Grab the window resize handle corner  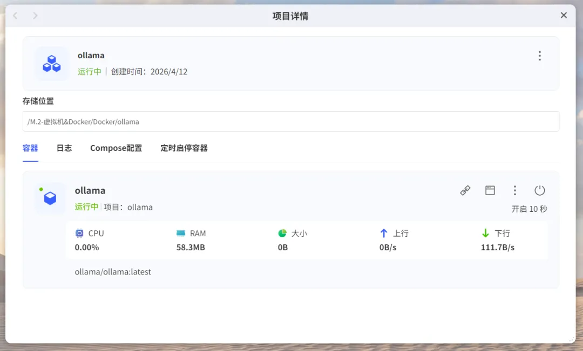tap(572, 339)
